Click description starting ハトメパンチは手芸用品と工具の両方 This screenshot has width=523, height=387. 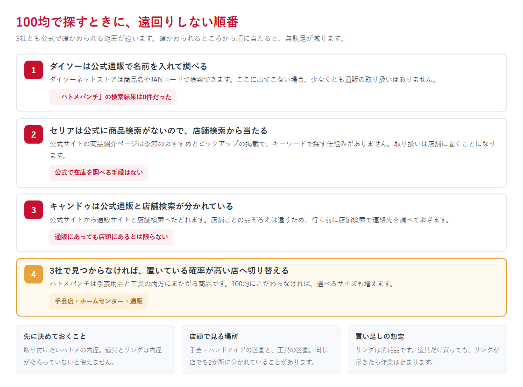(222, 284)
